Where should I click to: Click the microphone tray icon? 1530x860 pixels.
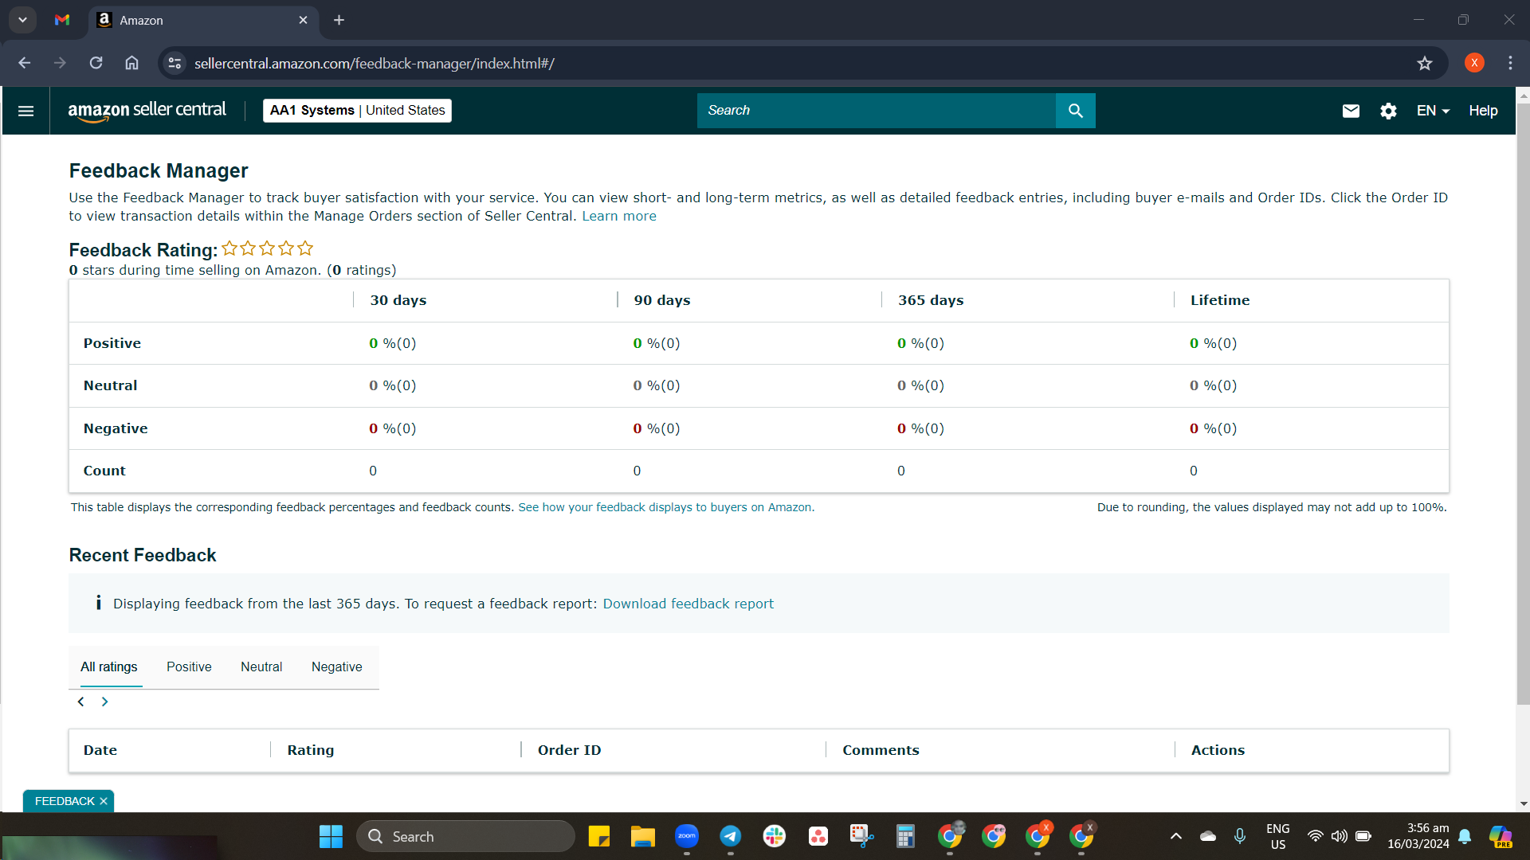1240,836
